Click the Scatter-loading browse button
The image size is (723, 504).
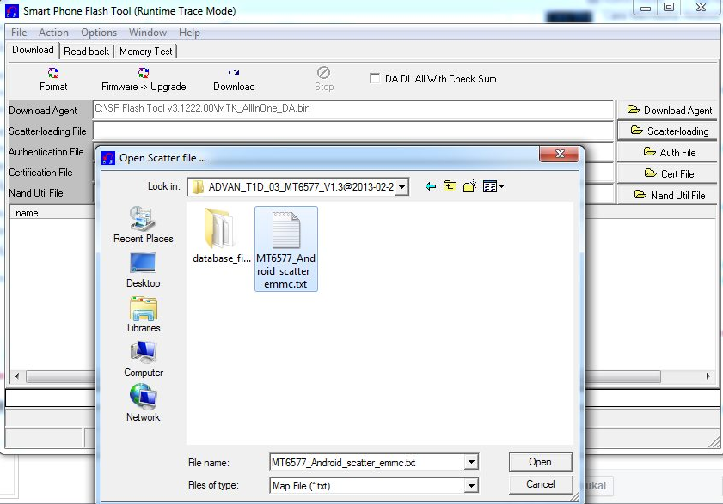tap(667, 131)
